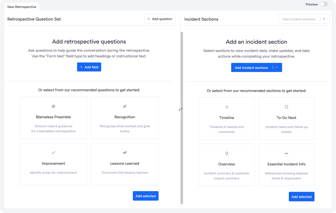The height and width of the screenshot is (213, 336).
Task: Click the Blameless Preamble card icon
Action: click(x=53, y=106)
